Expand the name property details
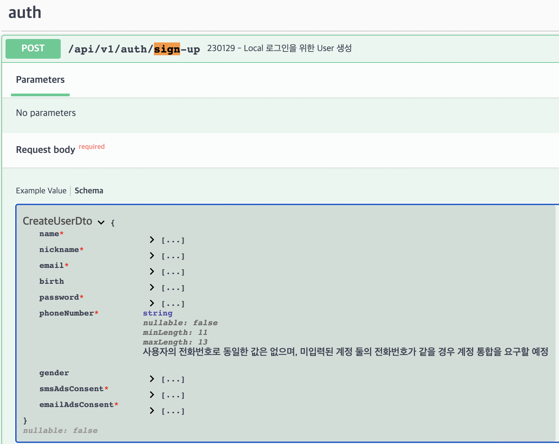This screenshot has width=559, height=444. point(151,240)
